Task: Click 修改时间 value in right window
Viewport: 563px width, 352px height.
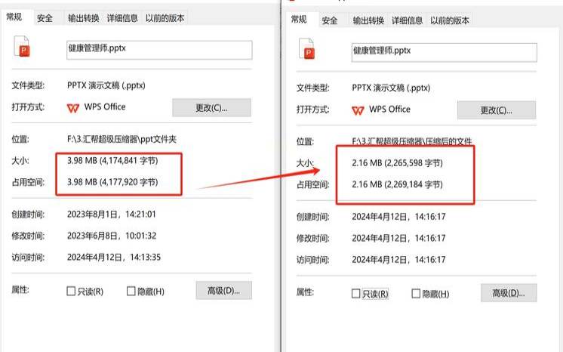Action: pos(398,239)
